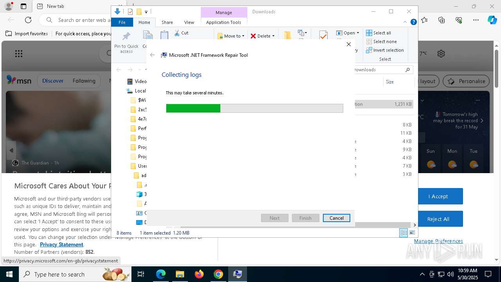Switch to the Home ribbon tab
The width and height of the screenshot is (501, 282).
[144, 22]
